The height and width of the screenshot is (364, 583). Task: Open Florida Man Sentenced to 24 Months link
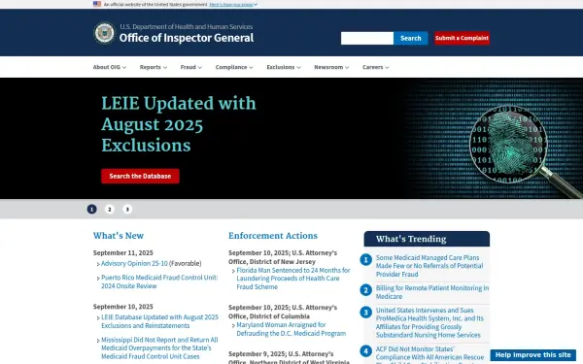click(293, 279)
